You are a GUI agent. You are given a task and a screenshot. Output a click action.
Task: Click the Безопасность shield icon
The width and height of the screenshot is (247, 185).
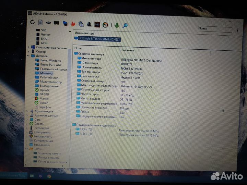click(x=31, y=136)
